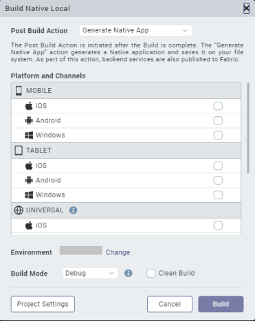Screen dimensions: 255x321
Task: Click the Android robot icon under TABLET
Action: (x=29, y=180)
